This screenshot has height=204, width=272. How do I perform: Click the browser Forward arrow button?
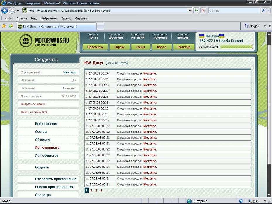pos(12,11)
